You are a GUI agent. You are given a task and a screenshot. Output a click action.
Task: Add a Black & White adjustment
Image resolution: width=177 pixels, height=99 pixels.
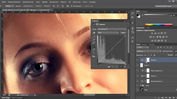(x=157, y=37)
